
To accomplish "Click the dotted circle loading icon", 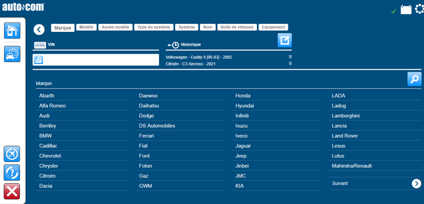I will pyautogui.click(x=420, y=10).
